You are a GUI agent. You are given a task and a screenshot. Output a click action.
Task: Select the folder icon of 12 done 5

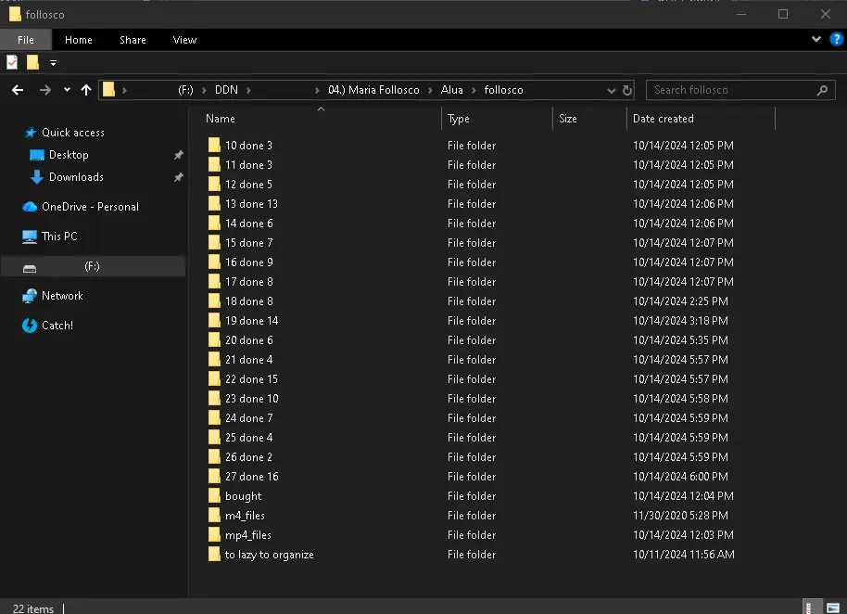point(214,184)
